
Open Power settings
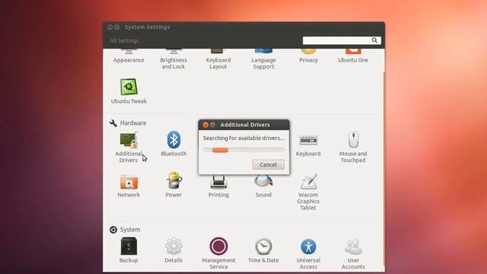(x=173, y=185)
